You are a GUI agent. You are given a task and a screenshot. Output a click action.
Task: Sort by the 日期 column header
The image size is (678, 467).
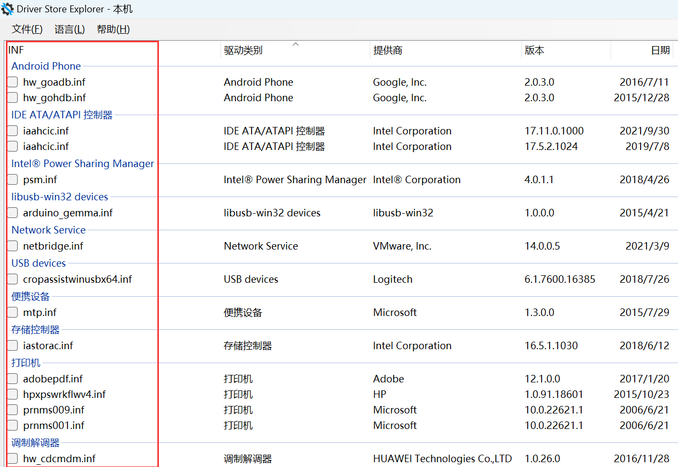click(660, 50)
